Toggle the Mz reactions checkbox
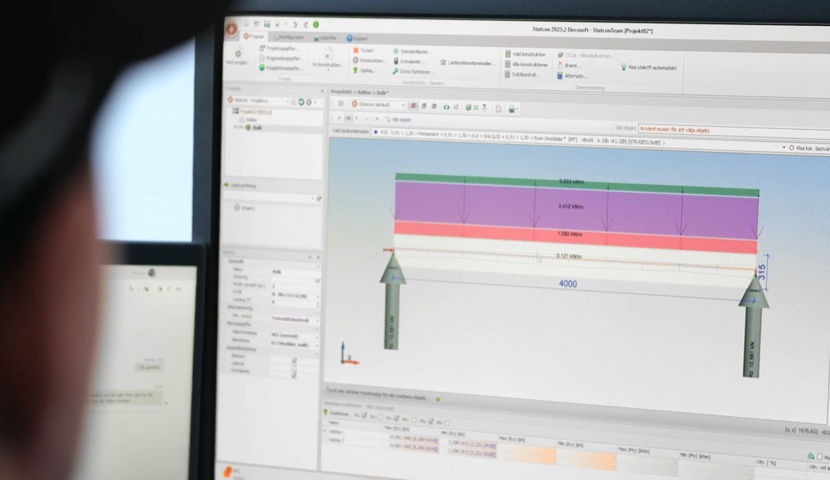Screen dimensions: 830x480 (448, 423)
